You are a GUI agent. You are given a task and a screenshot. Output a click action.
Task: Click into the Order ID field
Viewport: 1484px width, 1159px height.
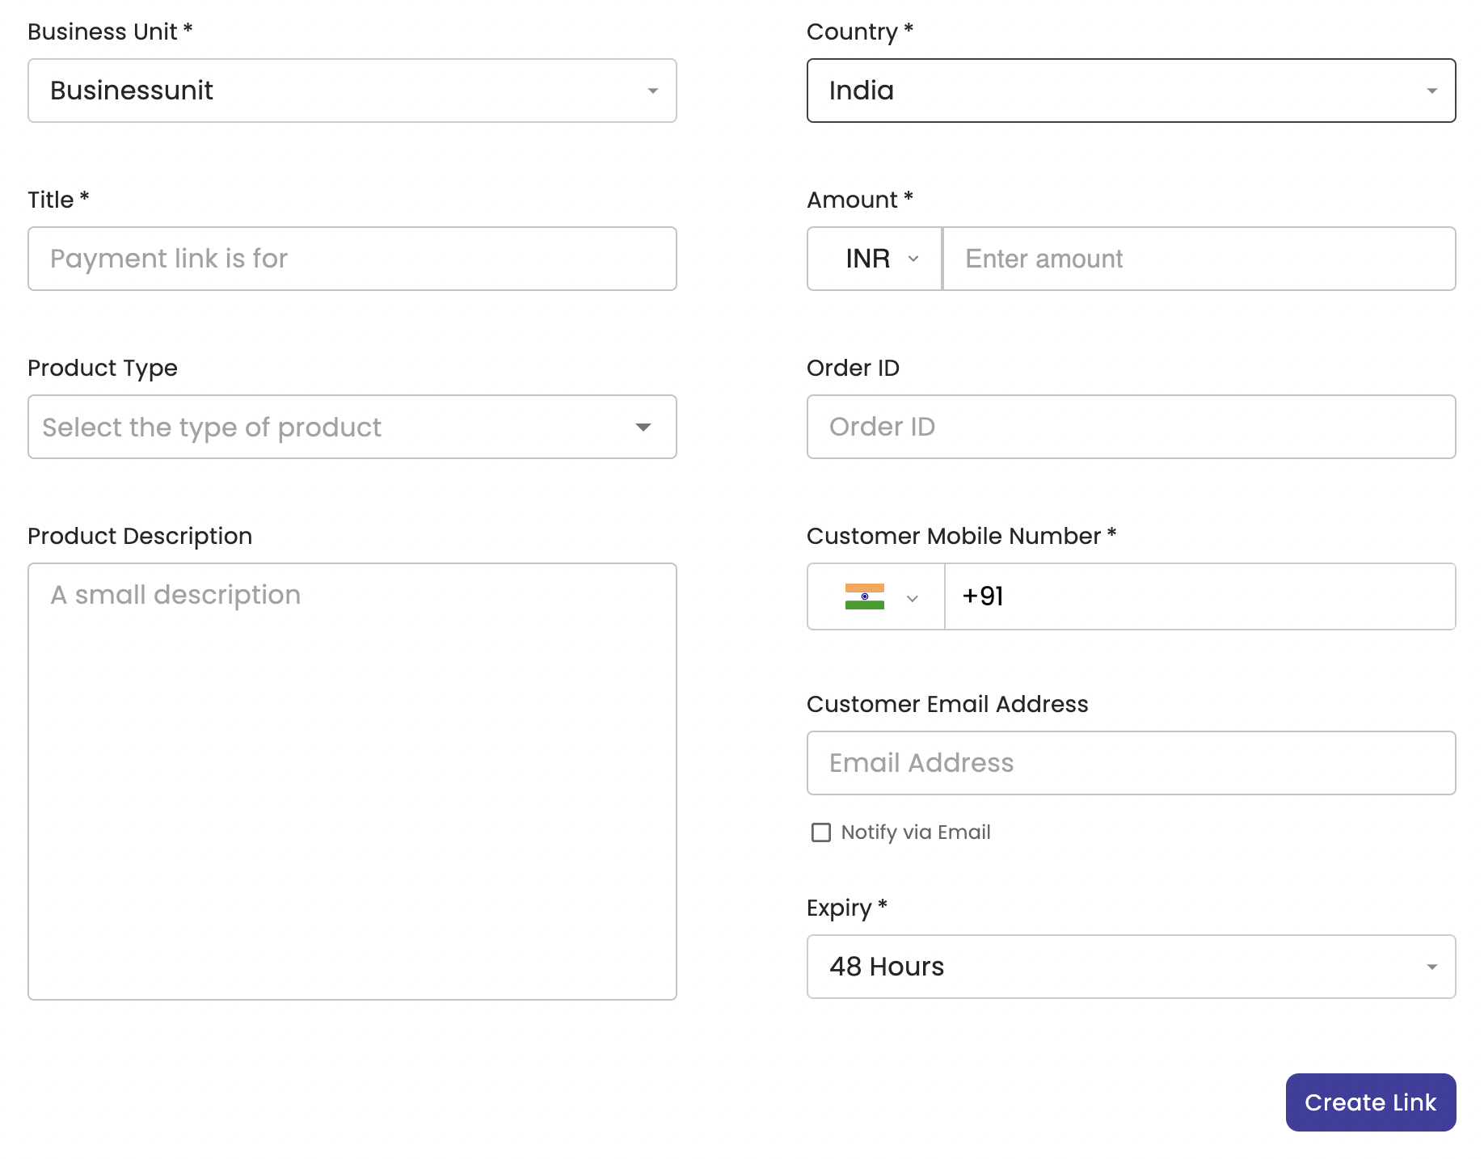tap(1131, 427)
